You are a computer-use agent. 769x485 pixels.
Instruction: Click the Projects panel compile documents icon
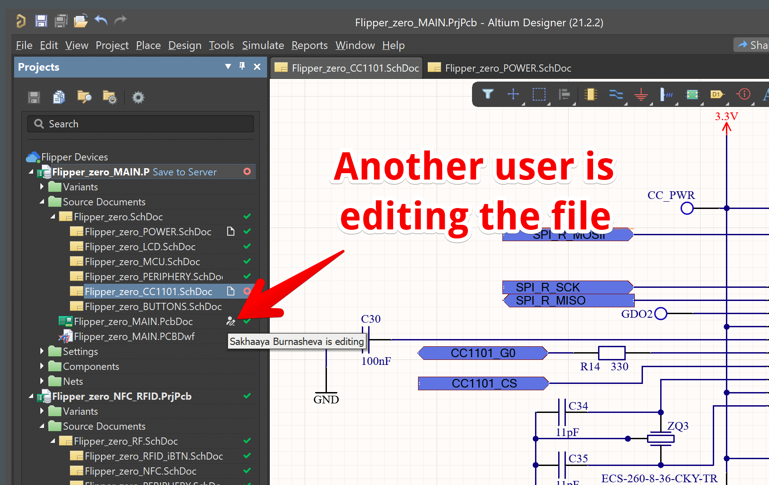[x=59, y=97]
